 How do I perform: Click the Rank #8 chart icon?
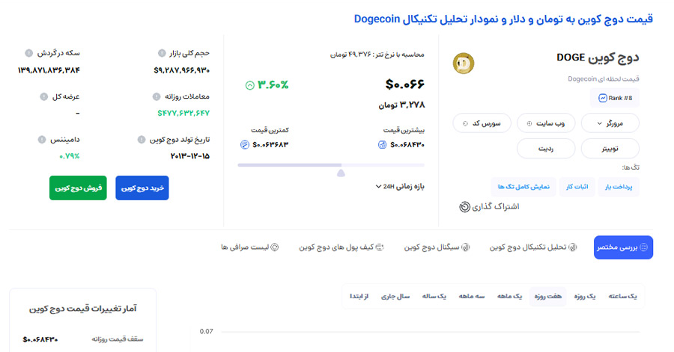603,98
